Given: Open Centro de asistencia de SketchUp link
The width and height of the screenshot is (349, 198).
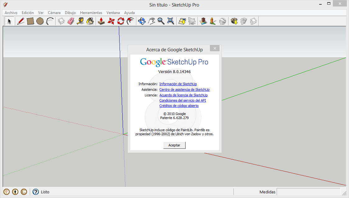Looking at the screenshot, I should coord(184,90).
